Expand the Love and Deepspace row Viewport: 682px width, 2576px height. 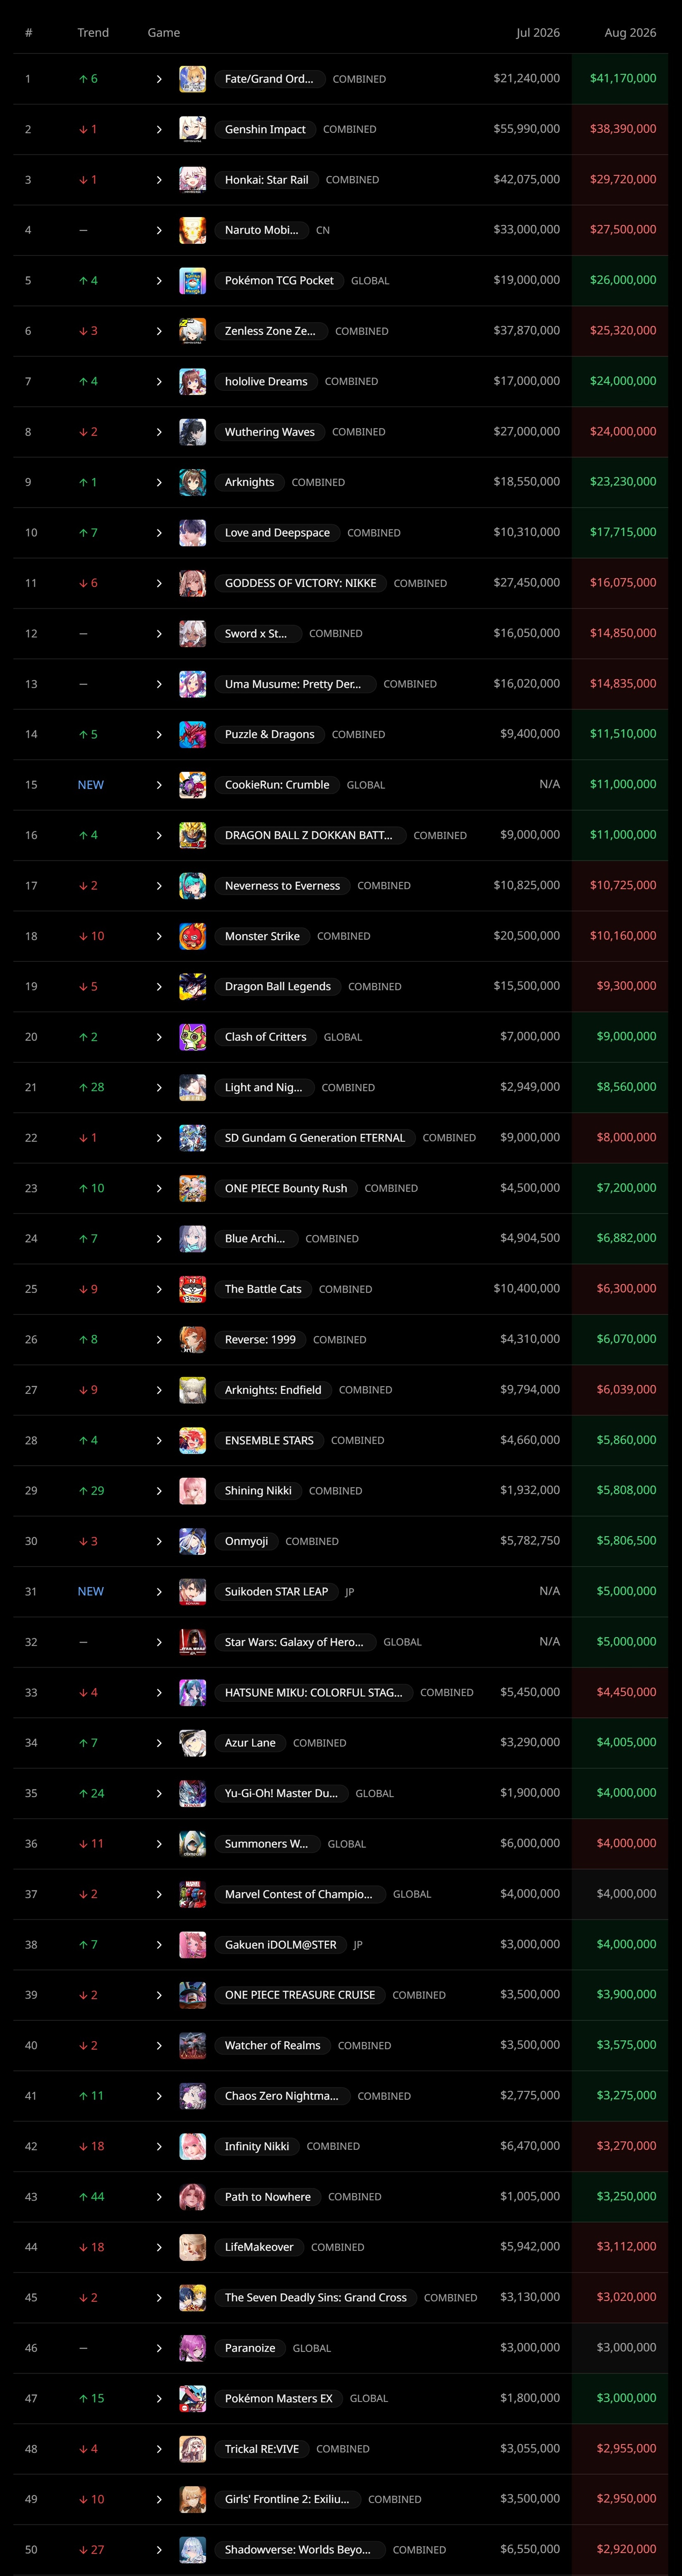click(340, 533)
